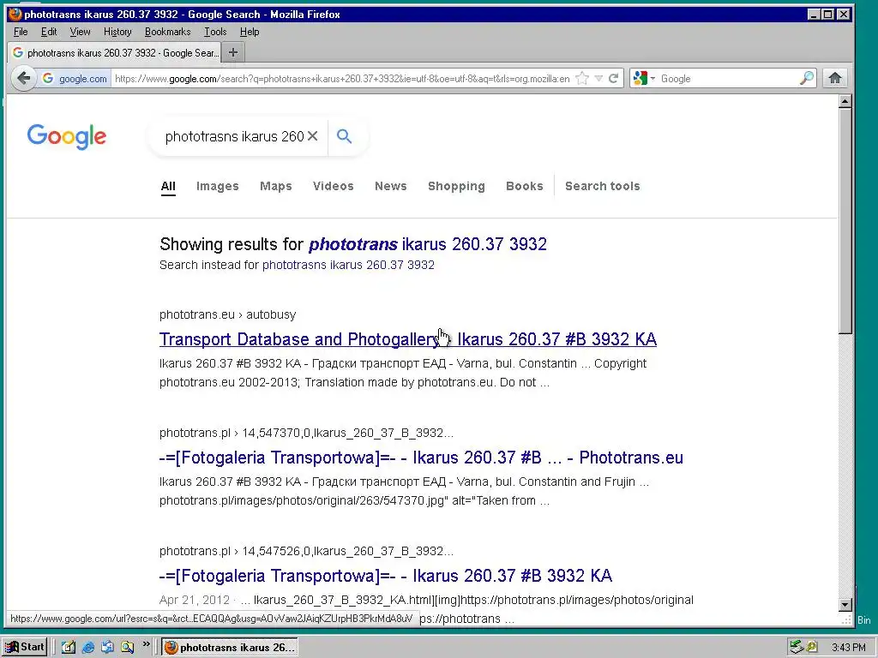Expand quick launch overflow chevron
Image resolution: width=878 pixels, height=658 pixels.
point(146,644)
